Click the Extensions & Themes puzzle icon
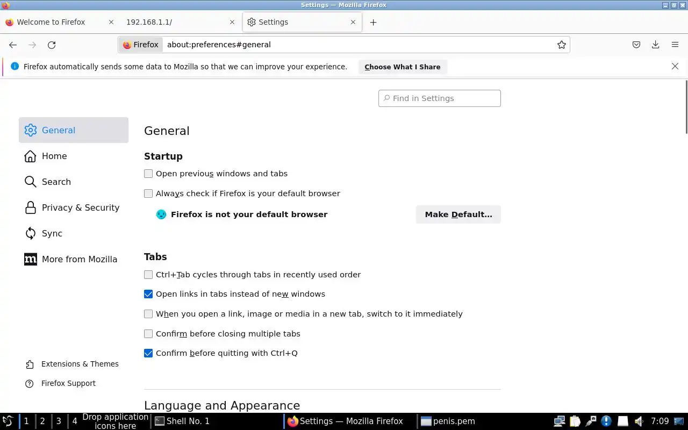This screenshot has width=688, height=430. (x=30, y=364)
